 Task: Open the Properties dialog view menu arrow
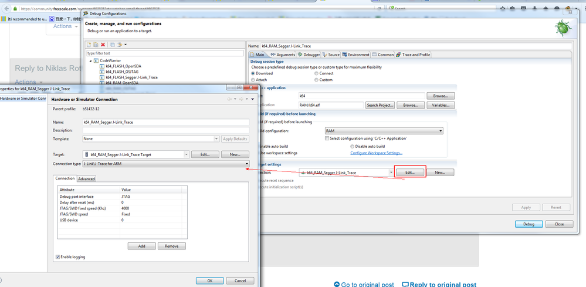253,99
